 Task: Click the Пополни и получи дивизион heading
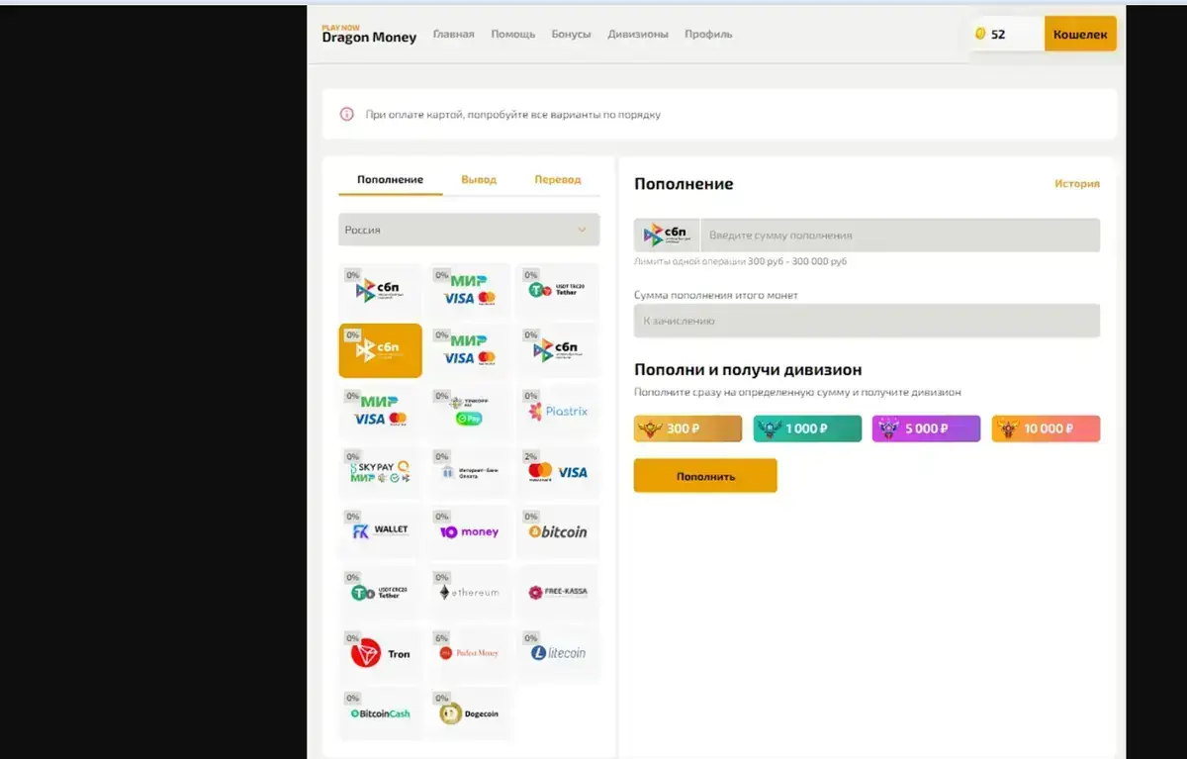[748, 370]
